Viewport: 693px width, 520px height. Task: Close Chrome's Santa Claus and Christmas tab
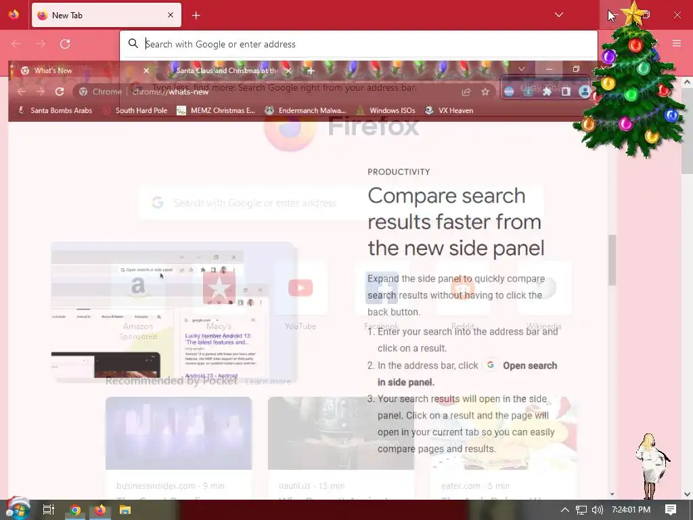[x=288, y=70]
